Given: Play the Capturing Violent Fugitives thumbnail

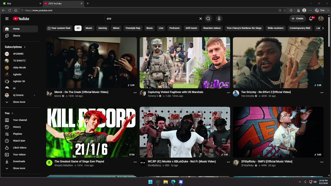Looking at the screenshot, I should (x=185, y=63).
